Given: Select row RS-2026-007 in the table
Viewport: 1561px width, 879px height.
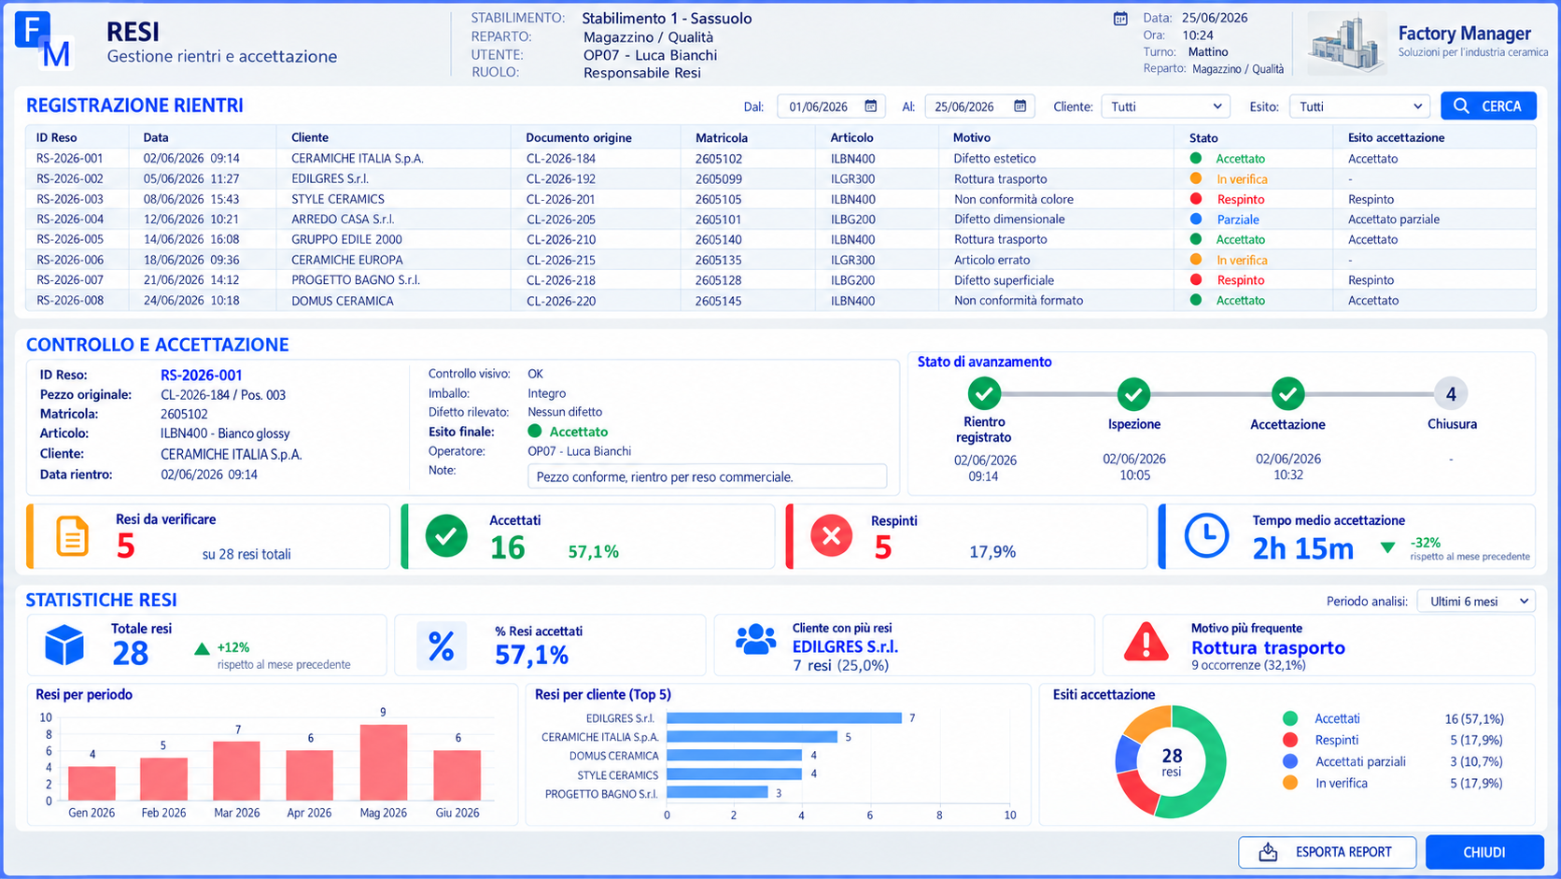Looking at the screenshot, I should click(x=780, y=280).
